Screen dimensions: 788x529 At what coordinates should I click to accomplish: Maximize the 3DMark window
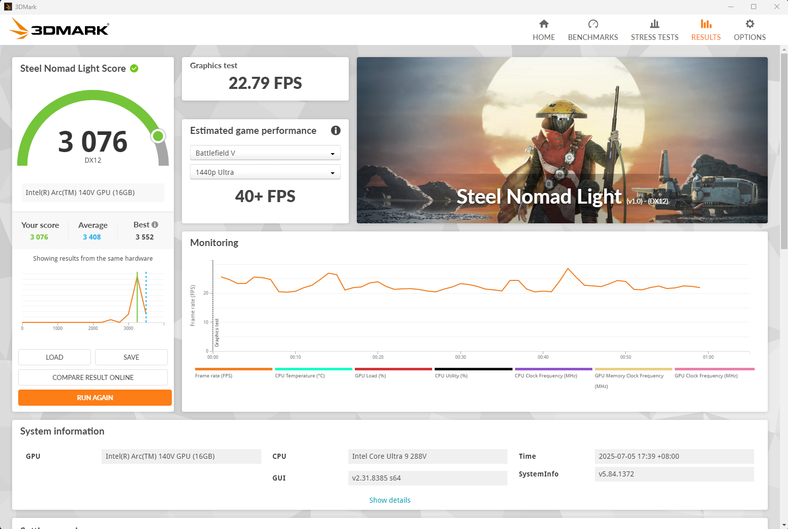(754, 7)
